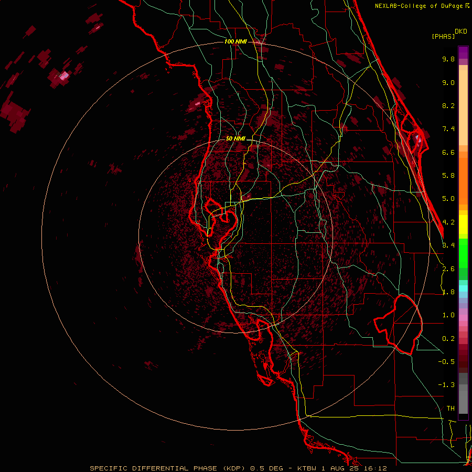Click the 3.4 value on the scale
The height and width of the screenshot is (472, 472).
coord(448,245)
